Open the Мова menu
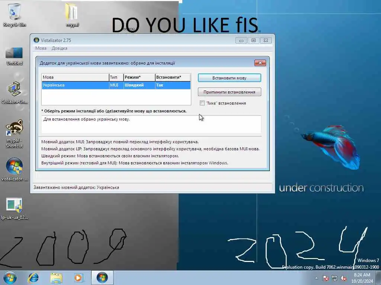The width and height of the screenshot is (381, 285). point(41,48)
